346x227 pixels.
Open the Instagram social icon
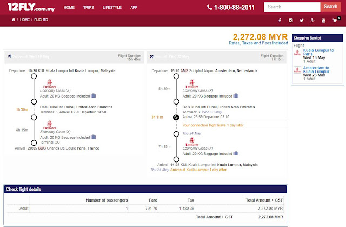[x=291, y=21]
